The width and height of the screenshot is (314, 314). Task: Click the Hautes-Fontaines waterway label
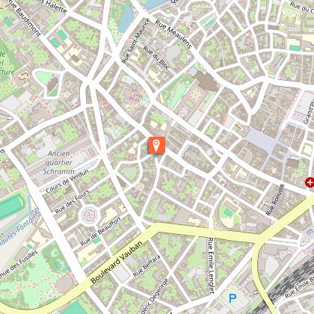coord(20,227)
